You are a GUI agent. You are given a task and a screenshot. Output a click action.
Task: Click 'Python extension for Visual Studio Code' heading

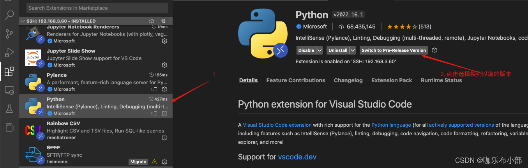pos(325,104)
